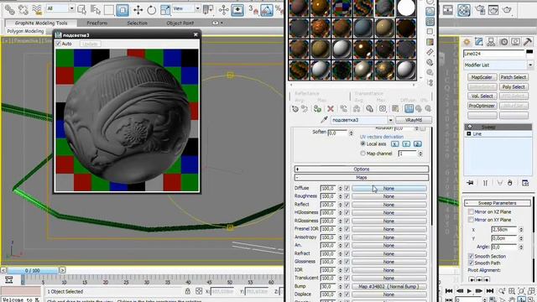The image size is (537, 302).
Task: Collapse the Sweep Parameters rollout
Action: (498, 203)
